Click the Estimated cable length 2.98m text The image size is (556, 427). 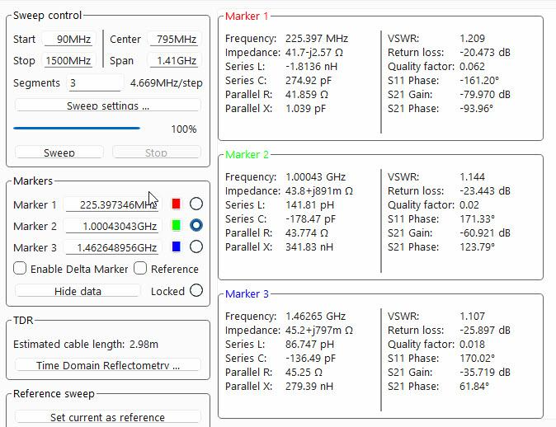coord(86,344)
